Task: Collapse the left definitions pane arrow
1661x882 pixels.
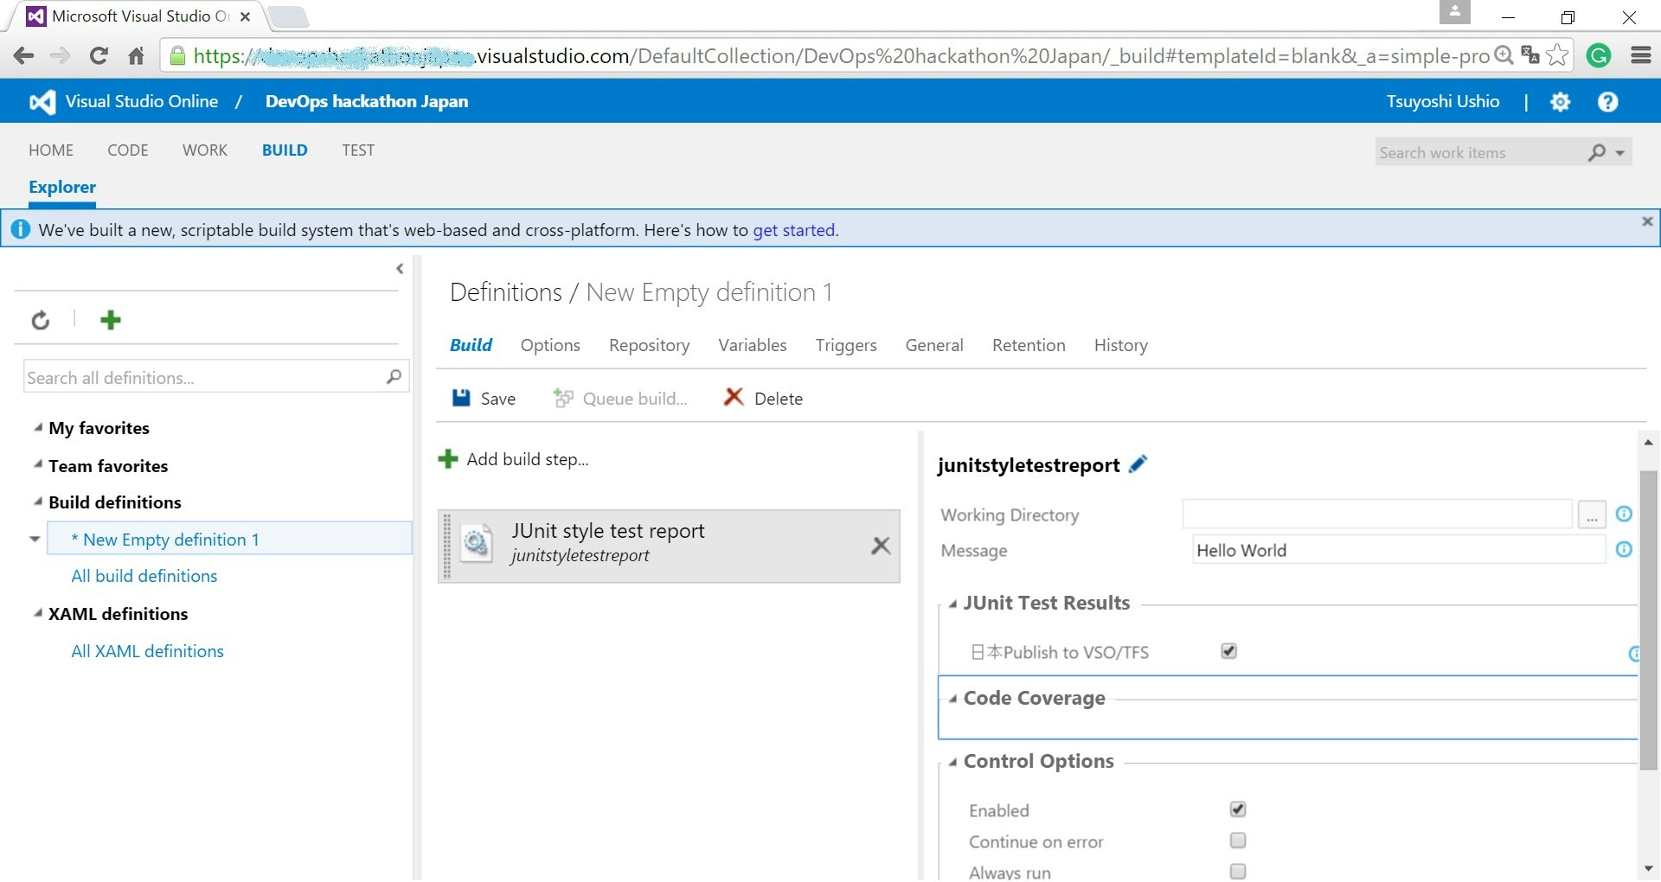Action: (x=400, y=269)
